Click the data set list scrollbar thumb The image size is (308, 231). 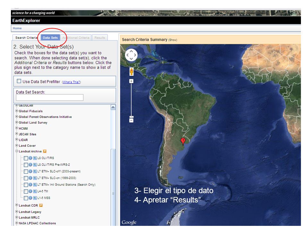point(113,188)
